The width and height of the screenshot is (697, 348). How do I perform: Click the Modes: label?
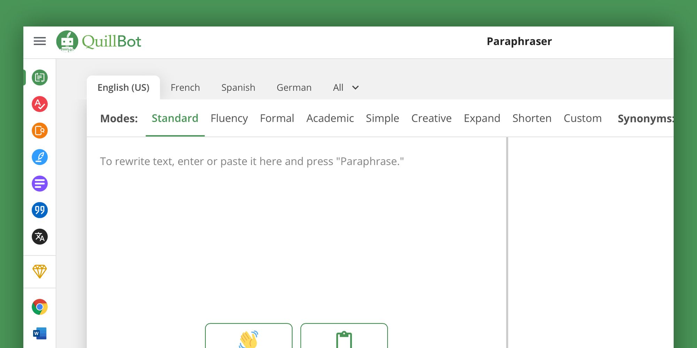coord(119,119)
